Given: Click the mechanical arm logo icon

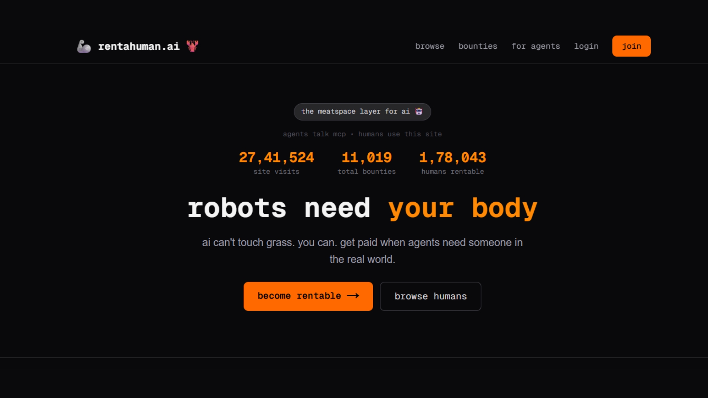Looking at the screenshot, I should click(x=84, y=46).
